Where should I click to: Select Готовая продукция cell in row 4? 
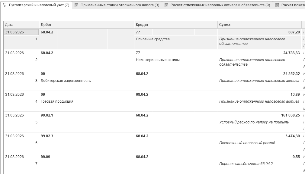tap(57, 101)
